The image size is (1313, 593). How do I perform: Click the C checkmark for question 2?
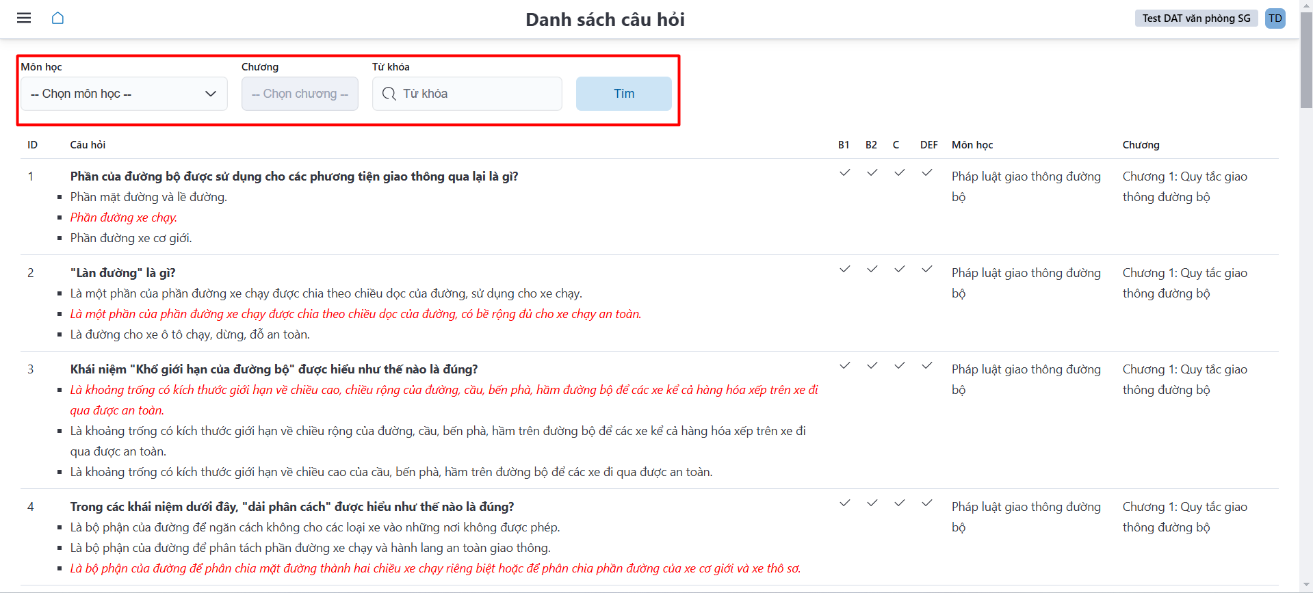tap(899, 269)
